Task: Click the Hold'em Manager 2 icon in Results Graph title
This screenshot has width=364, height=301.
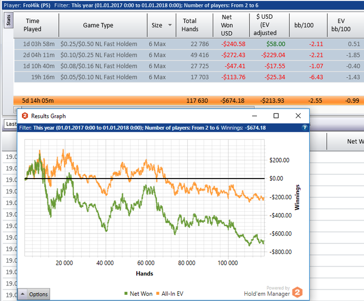Action: point(25,116)
